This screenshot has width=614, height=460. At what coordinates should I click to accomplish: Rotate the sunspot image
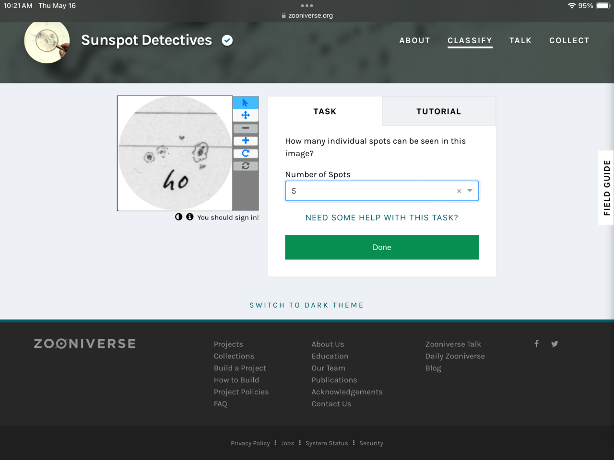coord(246,153)
